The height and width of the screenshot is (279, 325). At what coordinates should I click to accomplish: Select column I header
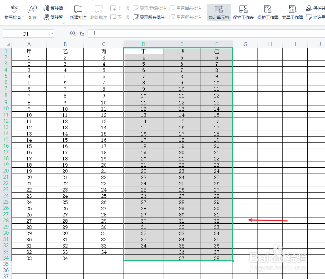pyautogui.click(x=295, y=44)
